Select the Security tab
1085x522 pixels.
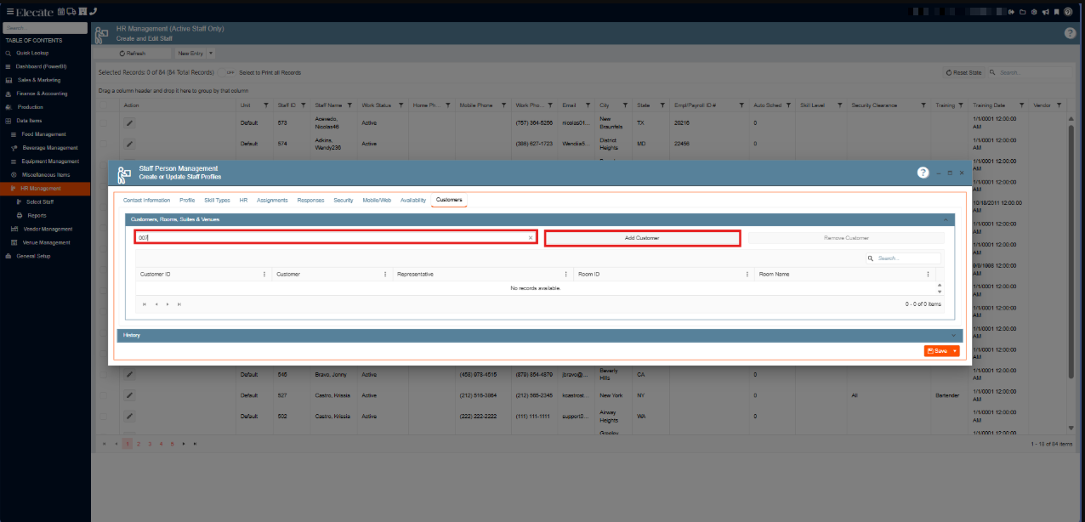pyautogui.click(x=343, y=201)
